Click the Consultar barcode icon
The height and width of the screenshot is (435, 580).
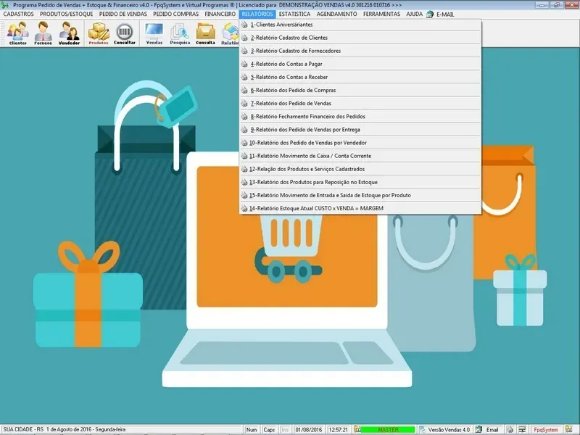pos(125,33)
